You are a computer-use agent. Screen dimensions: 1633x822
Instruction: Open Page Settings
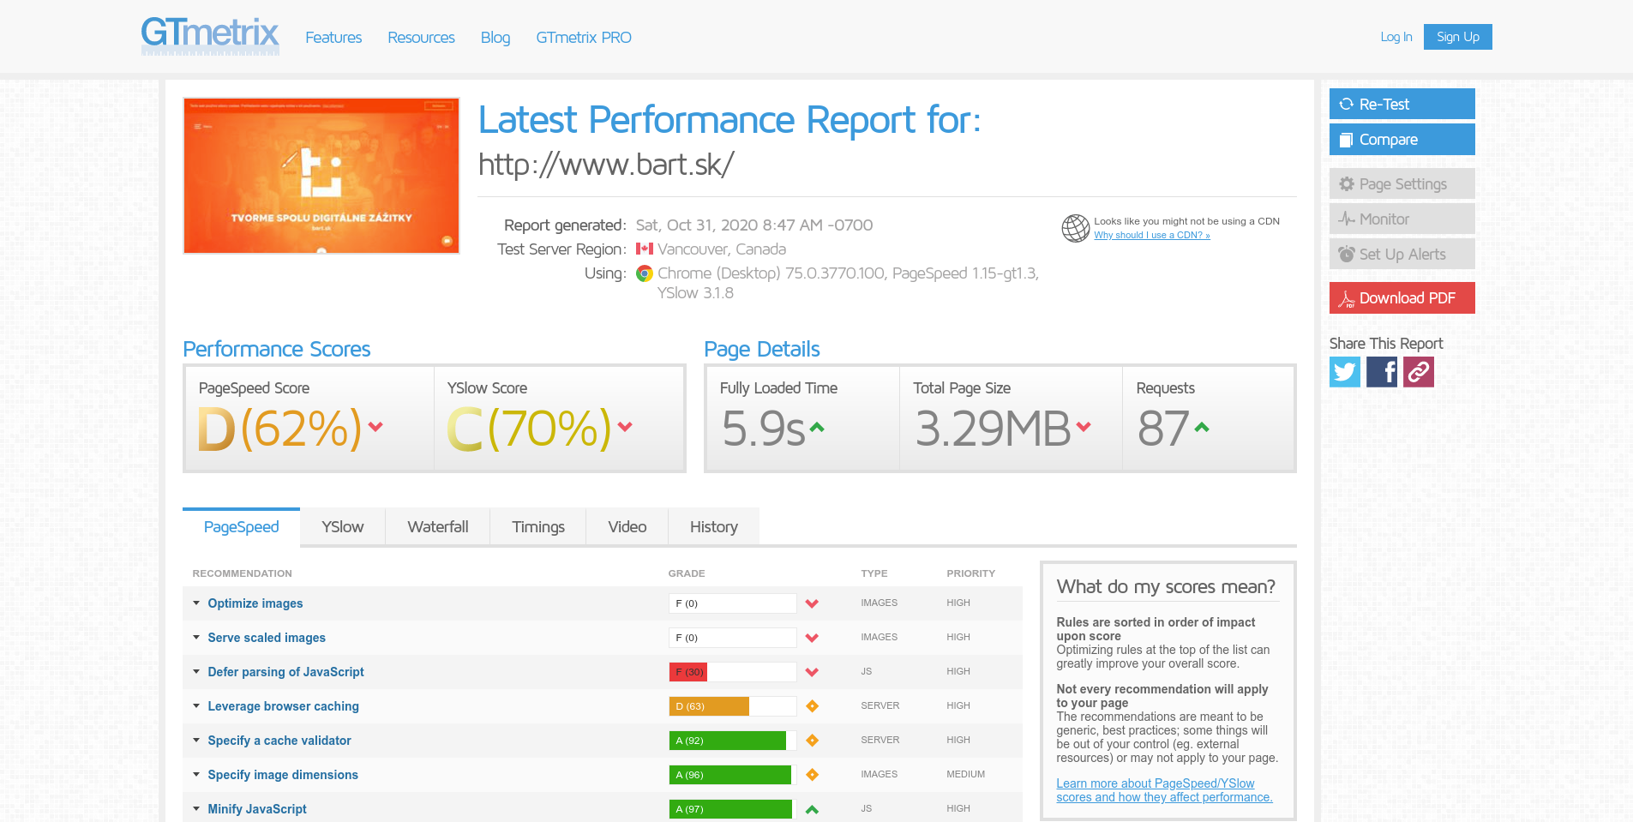[1402, 183]
